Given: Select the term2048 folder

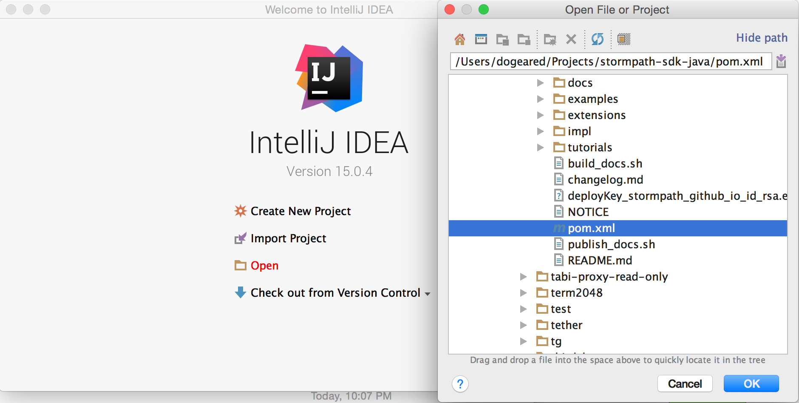Looking at the screenshot, I should coord(576,293).
